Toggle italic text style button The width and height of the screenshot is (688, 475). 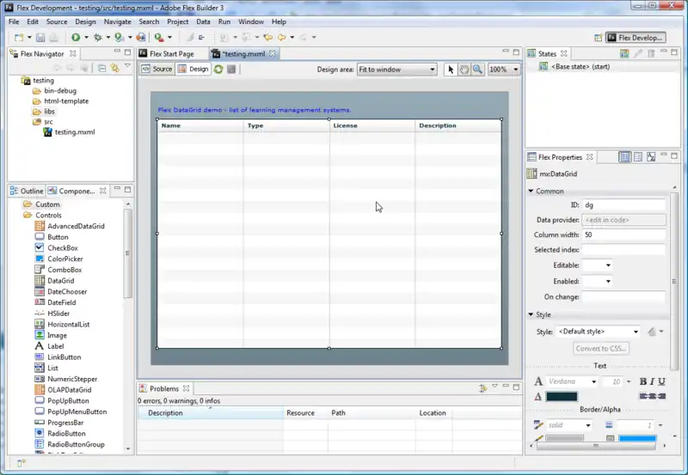click(x=654, y=381)
